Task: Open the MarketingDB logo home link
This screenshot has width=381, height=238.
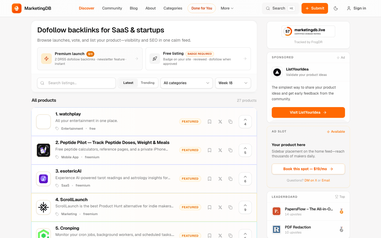Action: 32,8
